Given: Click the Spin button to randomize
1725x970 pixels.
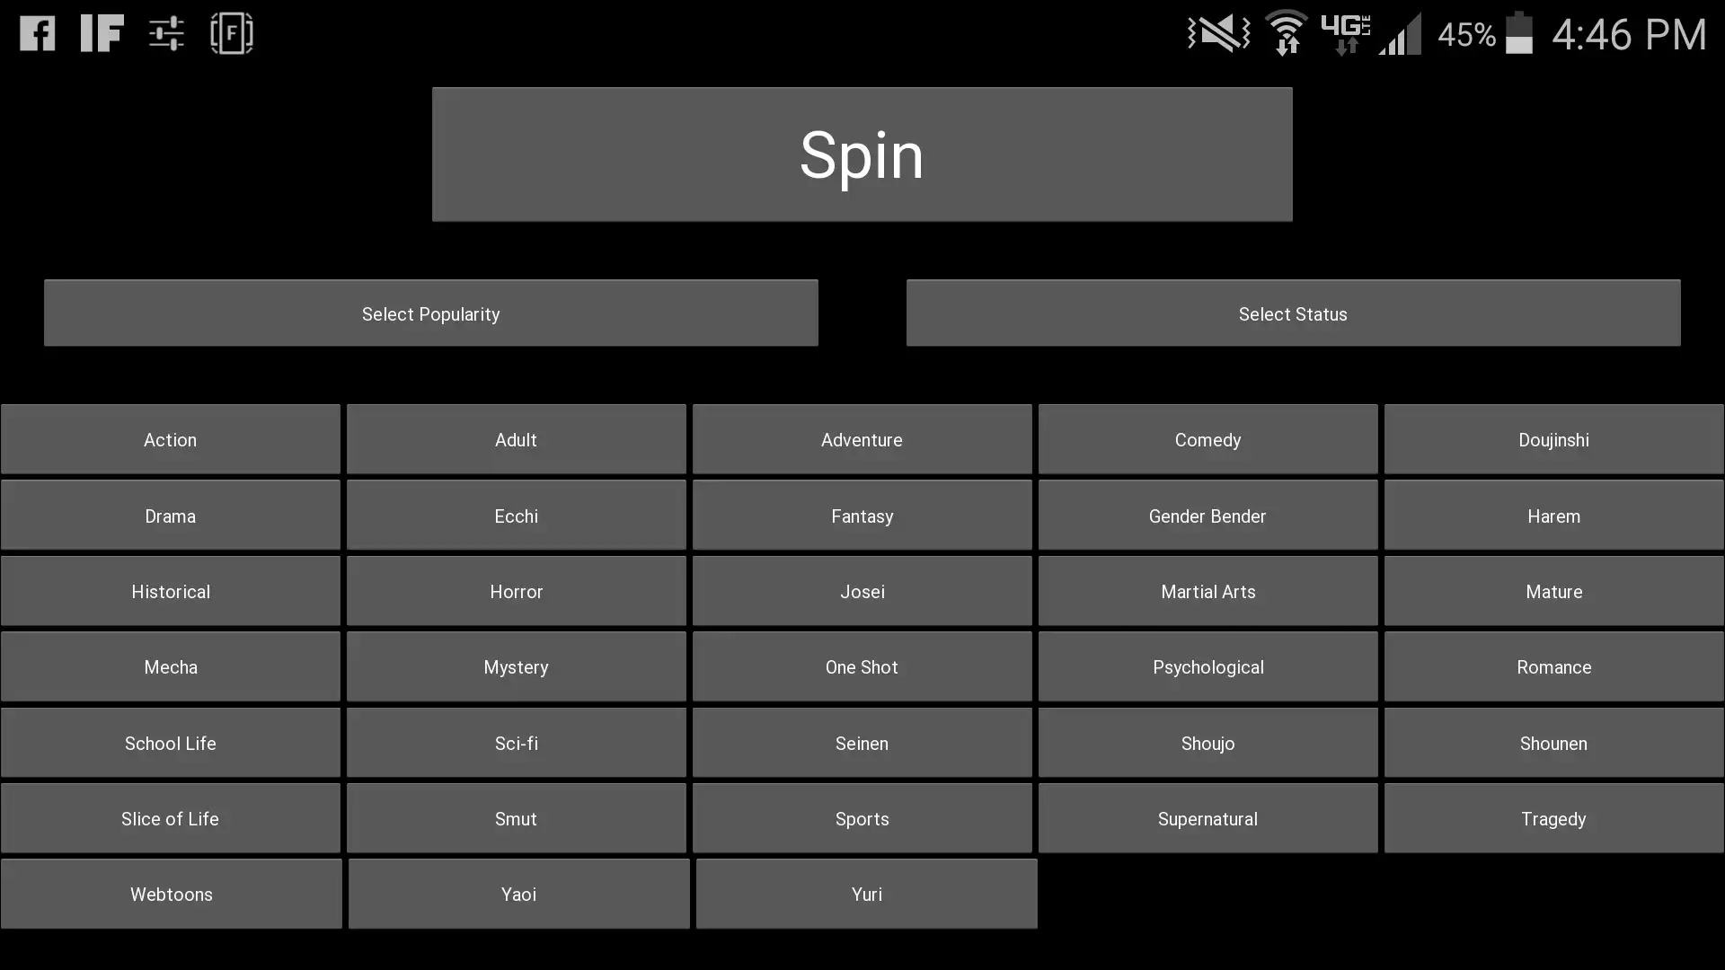Looking at the screenshot, I should (x=862, y=154).
